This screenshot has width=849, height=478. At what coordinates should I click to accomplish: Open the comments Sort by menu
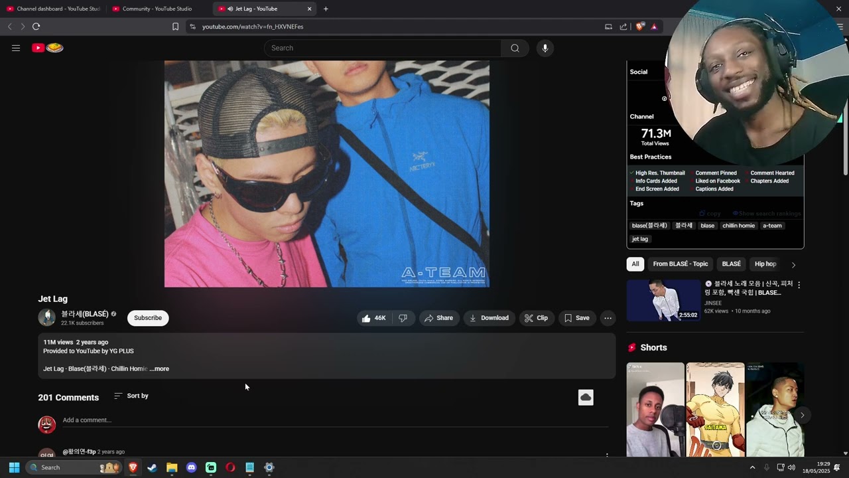click(131, 396)
